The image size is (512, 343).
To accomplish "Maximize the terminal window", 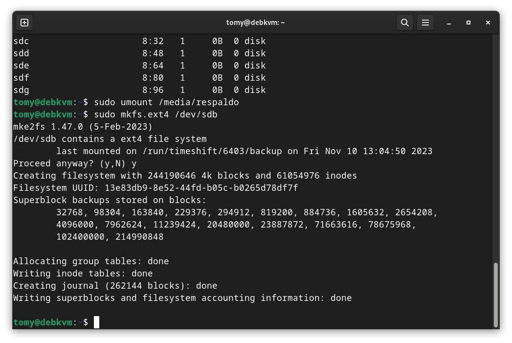I will point(468,23).
